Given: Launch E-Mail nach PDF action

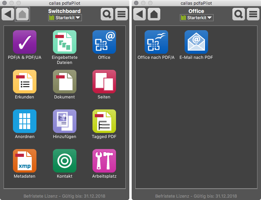Looking at the screenshot, I should click(x=196, y=42).
